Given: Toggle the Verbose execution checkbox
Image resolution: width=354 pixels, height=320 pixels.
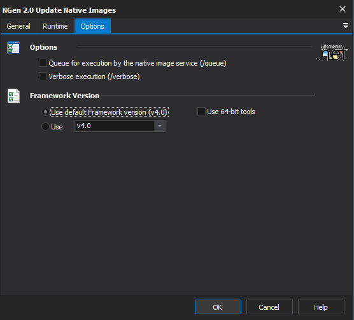Looking at the screenshot, I should coord(43,76).
